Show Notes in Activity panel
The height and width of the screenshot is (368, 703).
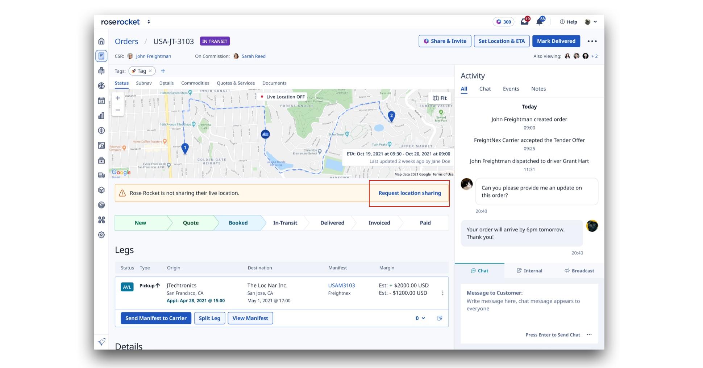[x=538, y=89]
